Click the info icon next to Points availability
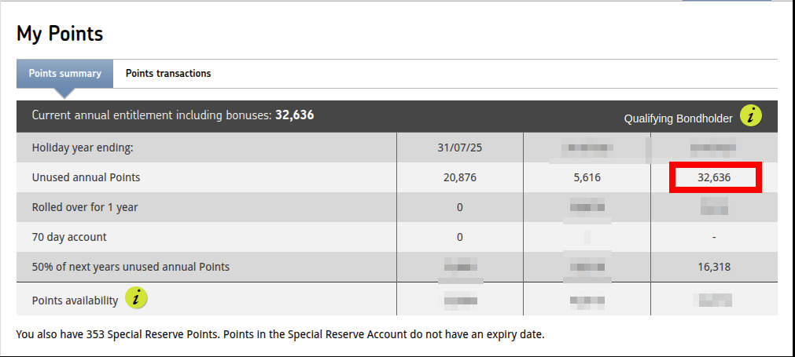Screen dimensions: 795x357 (136, 298)
